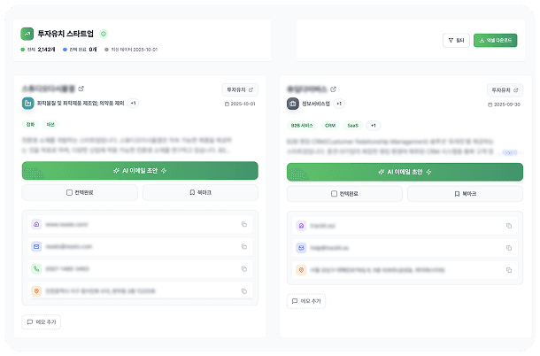Click the 전체 2,142개 total count
The image size is (540, 356).
coord(38,50)
